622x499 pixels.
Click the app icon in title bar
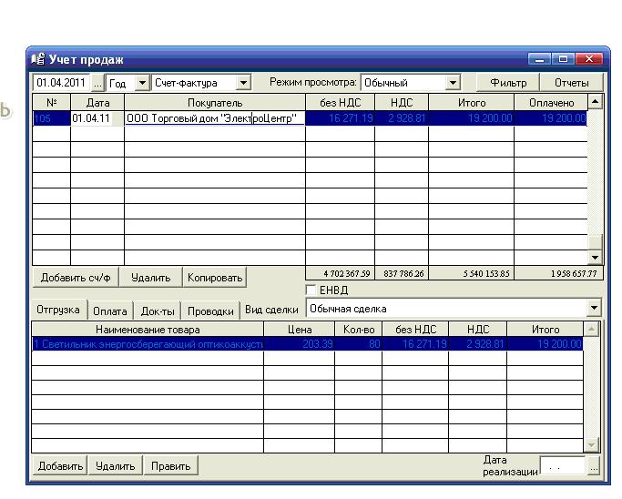(38, 59)
